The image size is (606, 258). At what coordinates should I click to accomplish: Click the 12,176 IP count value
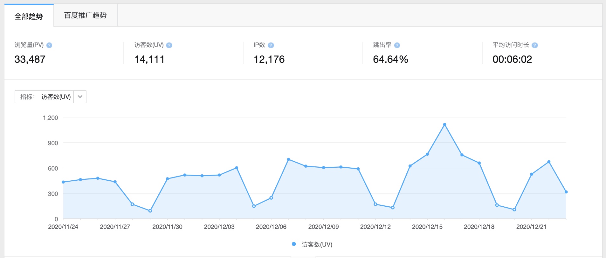269,59
